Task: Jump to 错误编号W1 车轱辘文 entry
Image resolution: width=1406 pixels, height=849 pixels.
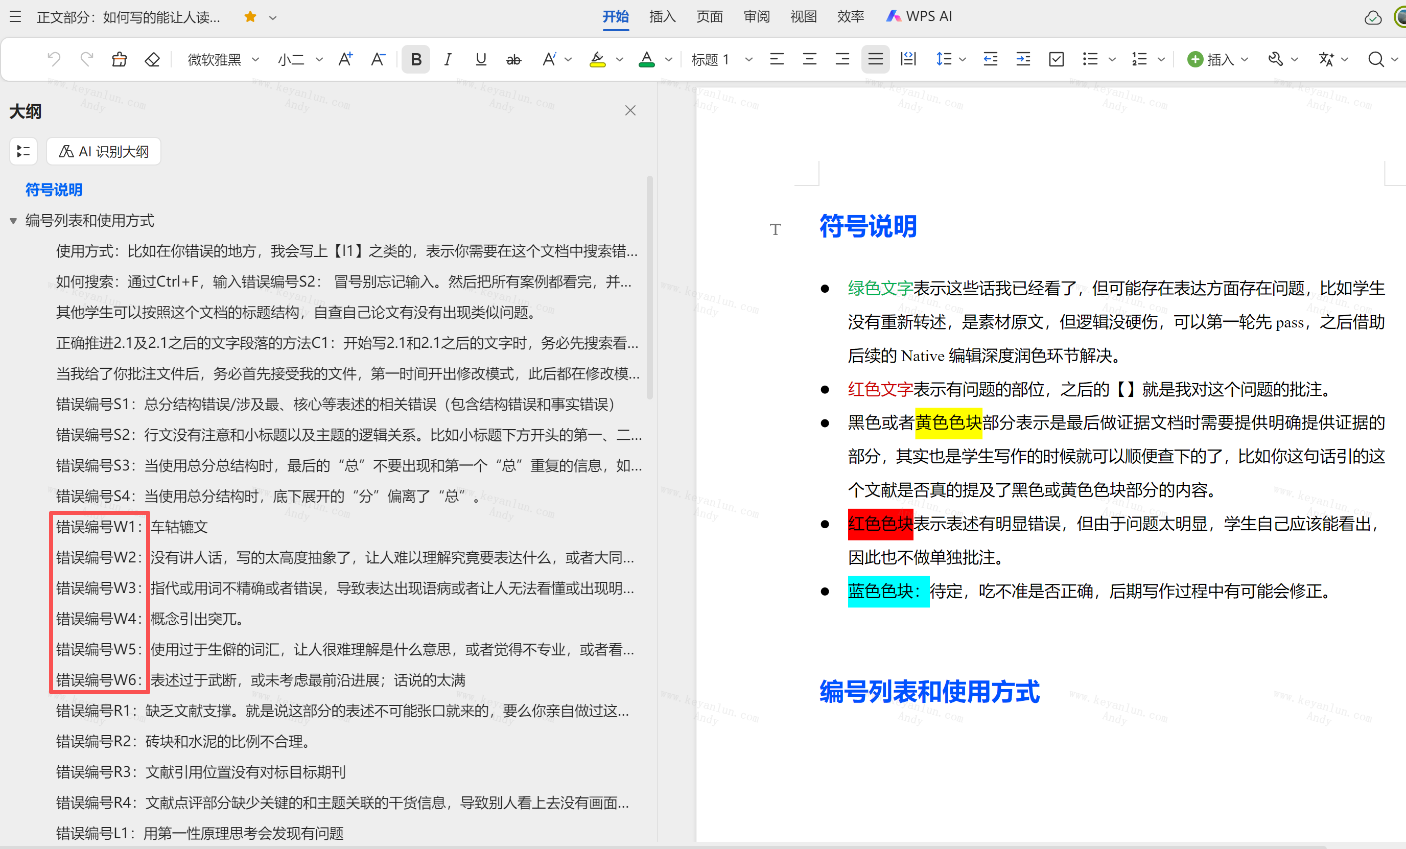Action: (132, 527)
